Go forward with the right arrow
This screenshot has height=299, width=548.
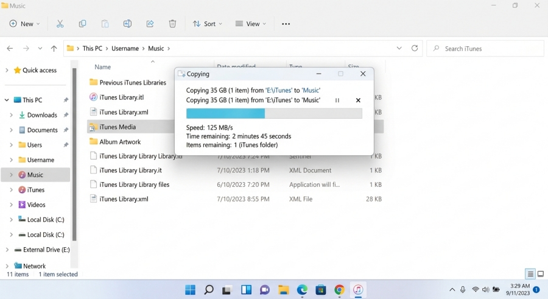pos(26,49)
